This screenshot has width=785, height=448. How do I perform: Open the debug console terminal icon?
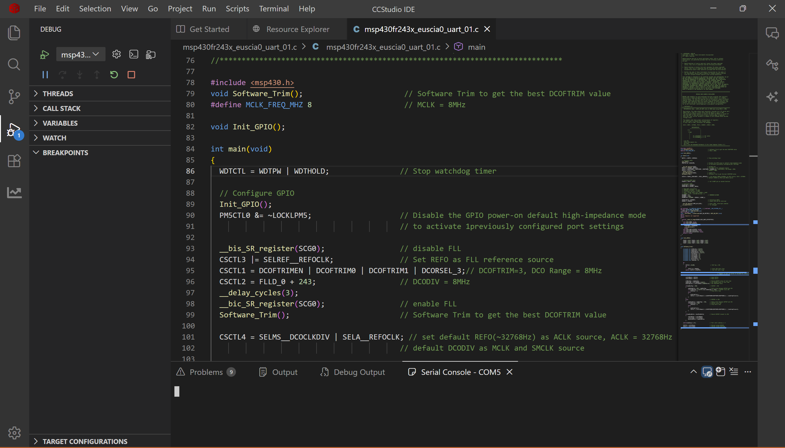134,54
